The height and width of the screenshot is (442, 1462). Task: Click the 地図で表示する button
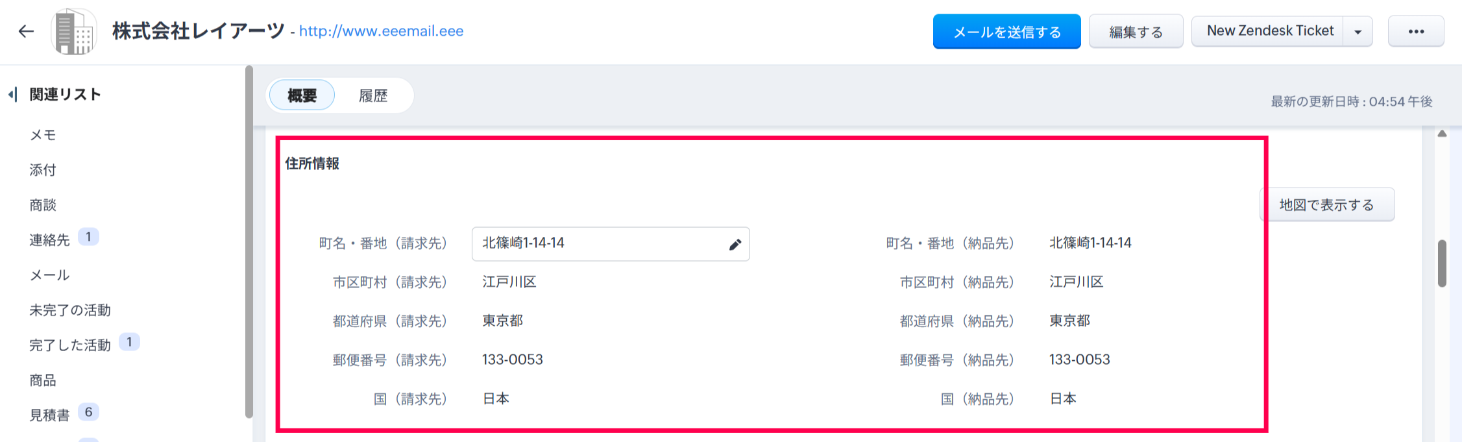click(1326, 205)
